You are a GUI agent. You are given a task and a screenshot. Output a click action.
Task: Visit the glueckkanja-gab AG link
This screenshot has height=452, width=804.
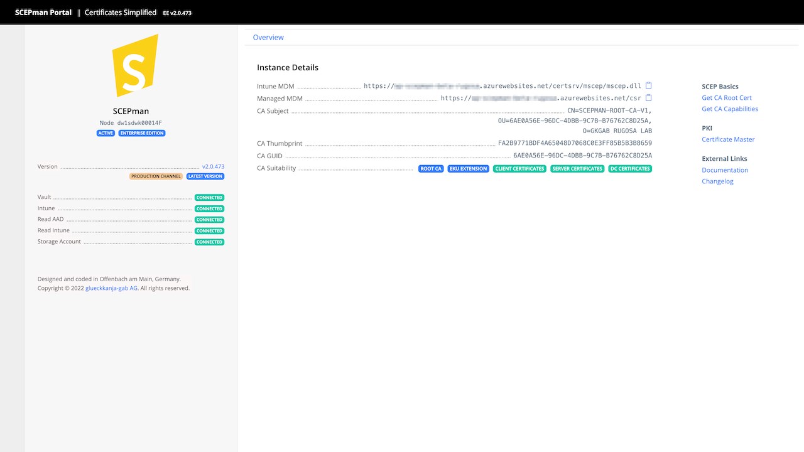point(111,288)
